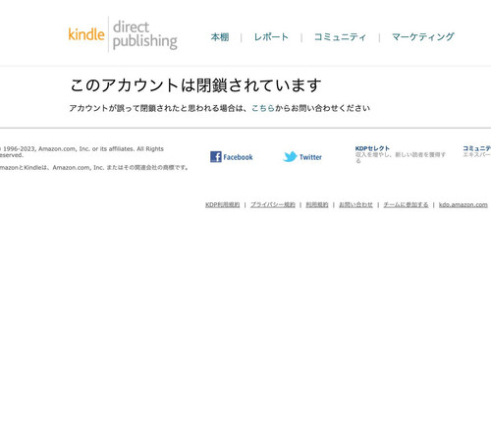
Task: Open the コミュニティ navigation item
Action: tap(340, 37)
